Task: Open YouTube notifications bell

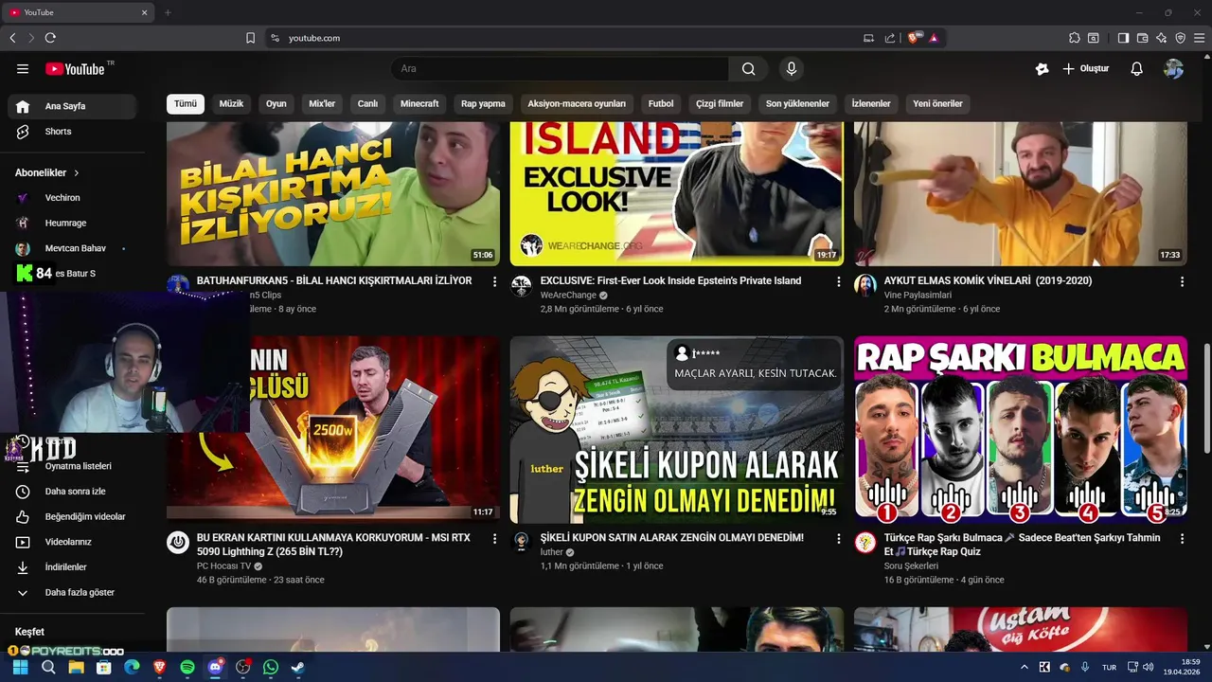Action: [x=1137, y=69]
